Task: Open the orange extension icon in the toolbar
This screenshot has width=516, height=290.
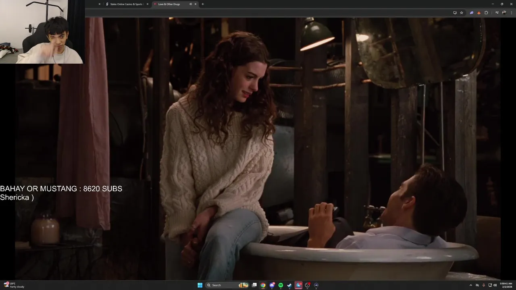Action: pos(479,12)
